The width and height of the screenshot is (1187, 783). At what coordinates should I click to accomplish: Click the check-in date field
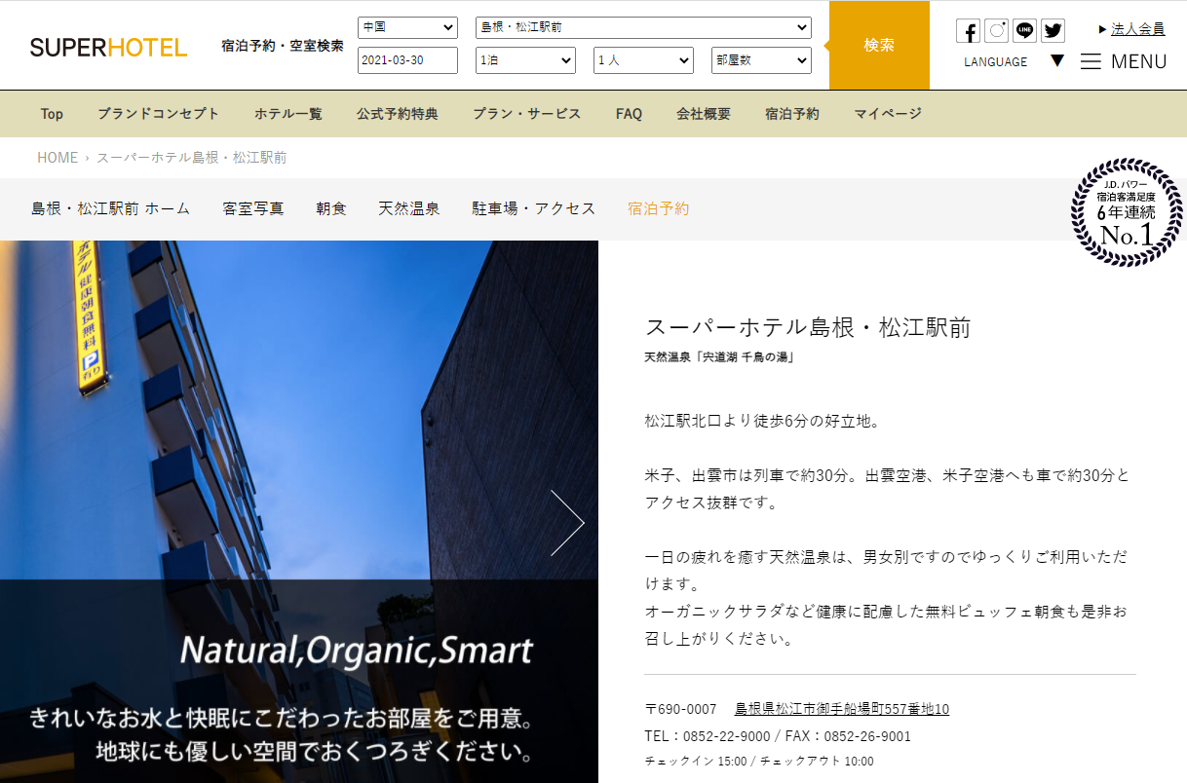click(407, 60)
